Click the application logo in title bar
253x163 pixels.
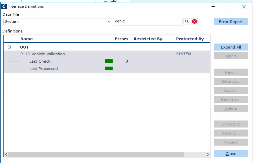(4, 6)
